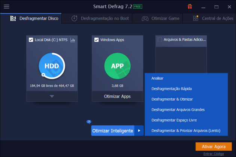Maximize the Smart Defrag window
This screenshot has width=236, height=157.
pos(216,7)
